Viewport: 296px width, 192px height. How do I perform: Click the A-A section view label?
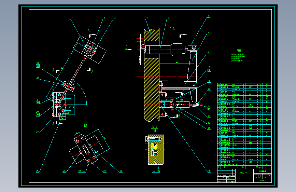(x=172, y=29)
